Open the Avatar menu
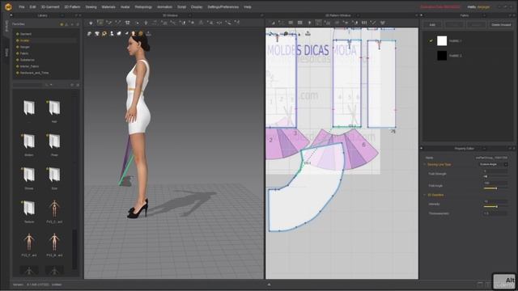The image size is (518, 291). pyautogui.click(x=125, y=7)
